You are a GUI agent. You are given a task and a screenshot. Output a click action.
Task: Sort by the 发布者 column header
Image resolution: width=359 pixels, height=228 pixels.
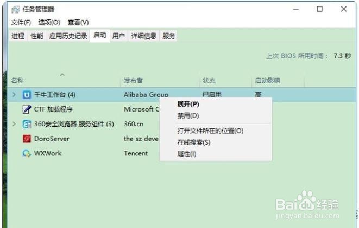point(133,80)
